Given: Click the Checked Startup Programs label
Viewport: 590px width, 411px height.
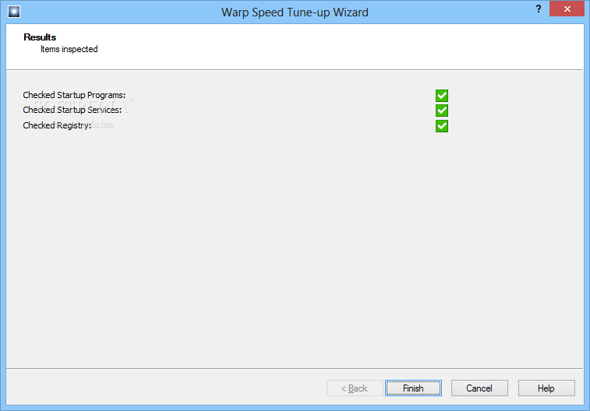Looking at the screenshot, I should [74, 95].
